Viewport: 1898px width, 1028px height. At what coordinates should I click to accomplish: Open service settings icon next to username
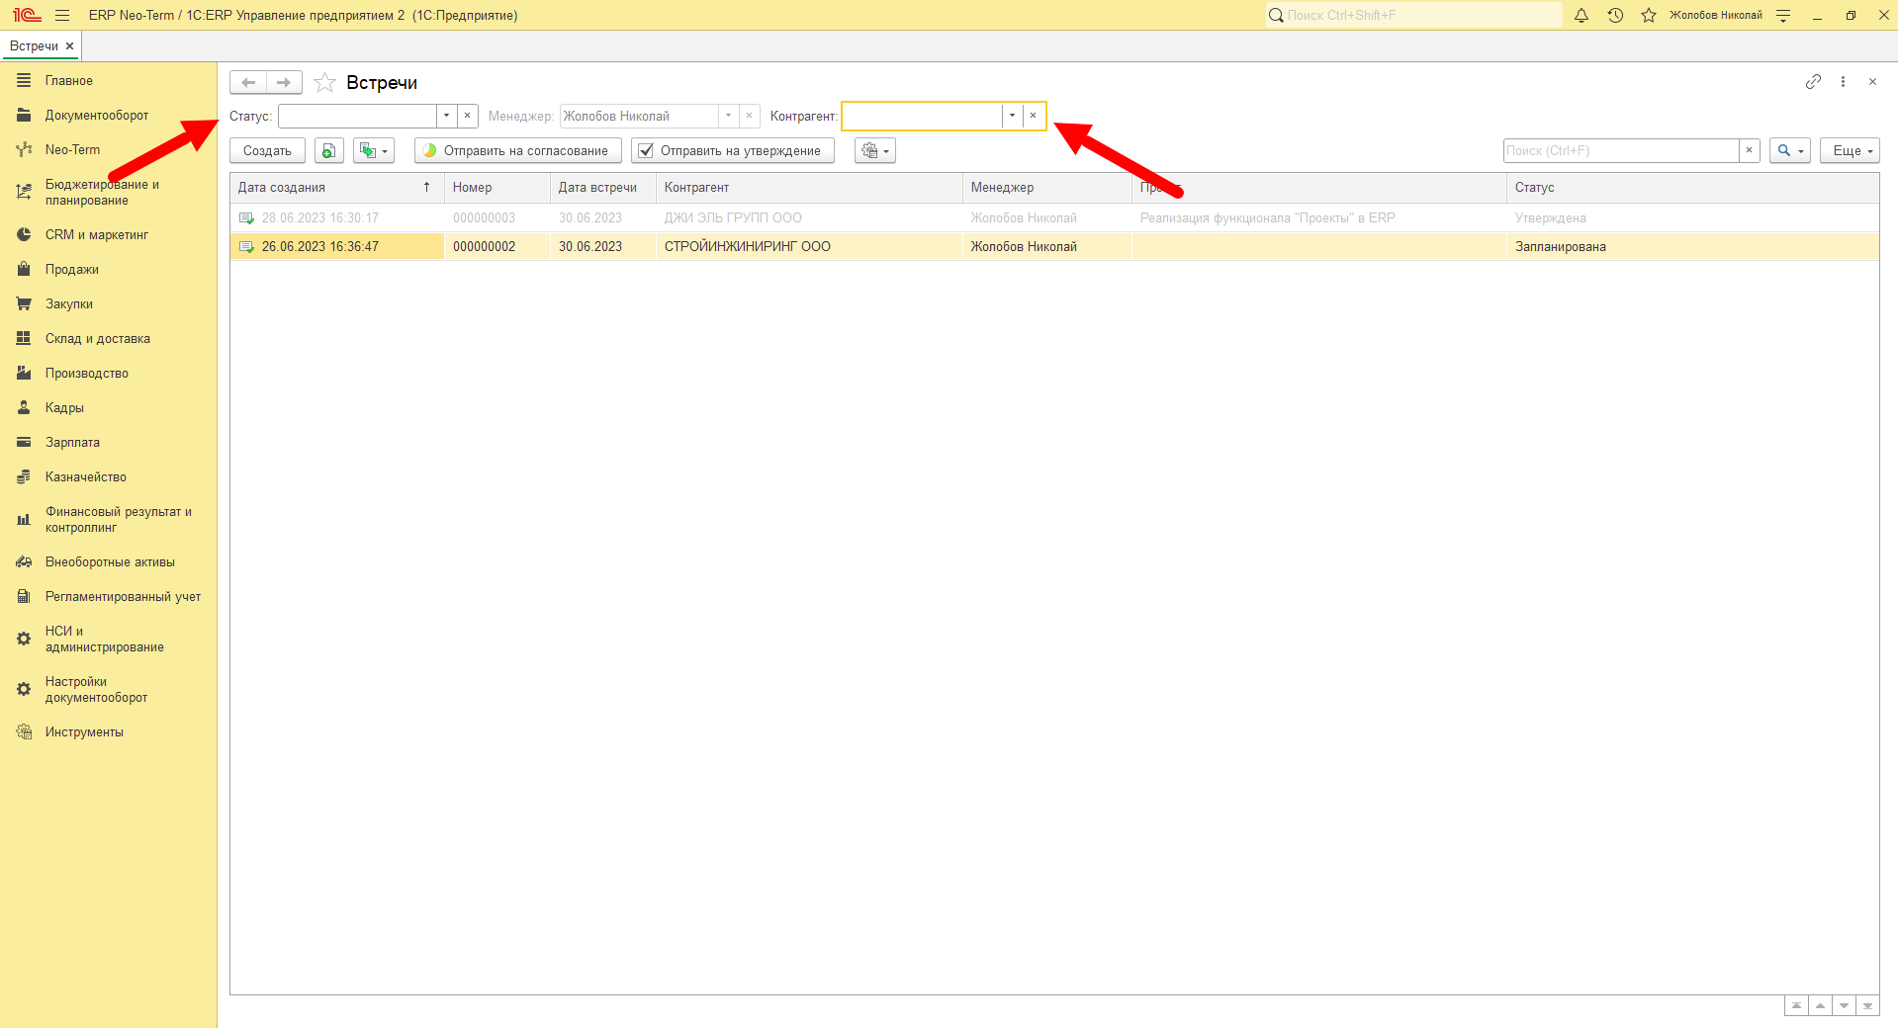pyautogui.click(x=1783, y=15)
